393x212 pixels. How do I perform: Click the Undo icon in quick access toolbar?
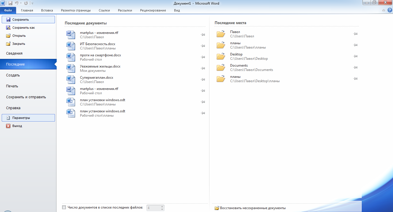click(x=17, y=3)
